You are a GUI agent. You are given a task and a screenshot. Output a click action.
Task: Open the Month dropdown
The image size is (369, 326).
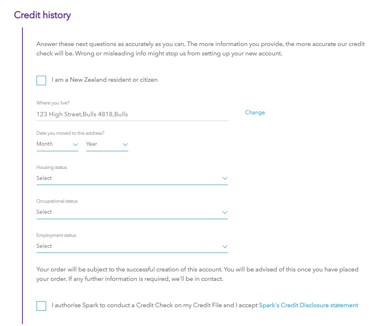(x=57, y=144)
